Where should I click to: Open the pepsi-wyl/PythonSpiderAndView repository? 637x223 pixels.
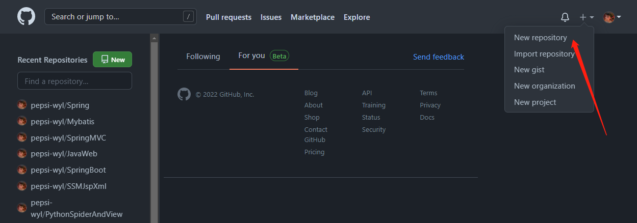[x=77, y=208]
